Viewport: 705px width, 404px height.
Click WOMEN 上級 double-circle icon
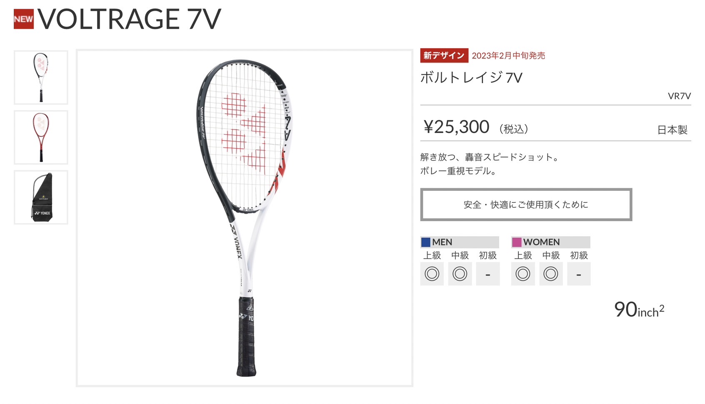[523, 274]
